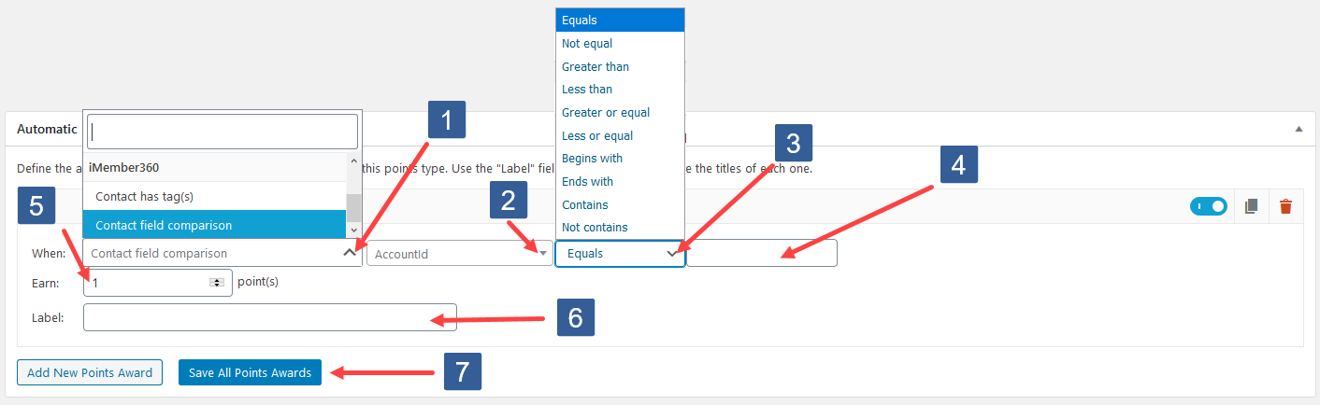Open the Contact field comparison dropdown

coord(222,253)
